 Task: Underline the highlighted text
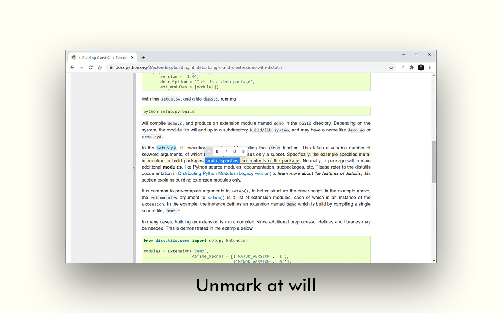click(235, 151)
